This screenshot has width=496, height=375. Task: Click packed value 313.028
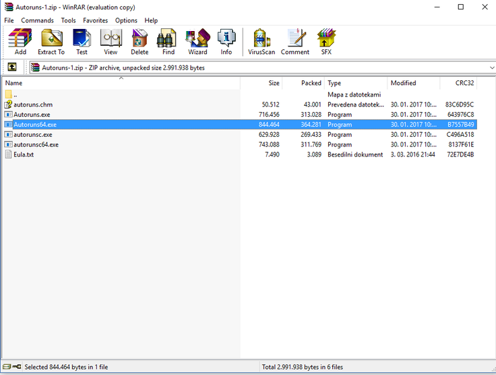311,115
